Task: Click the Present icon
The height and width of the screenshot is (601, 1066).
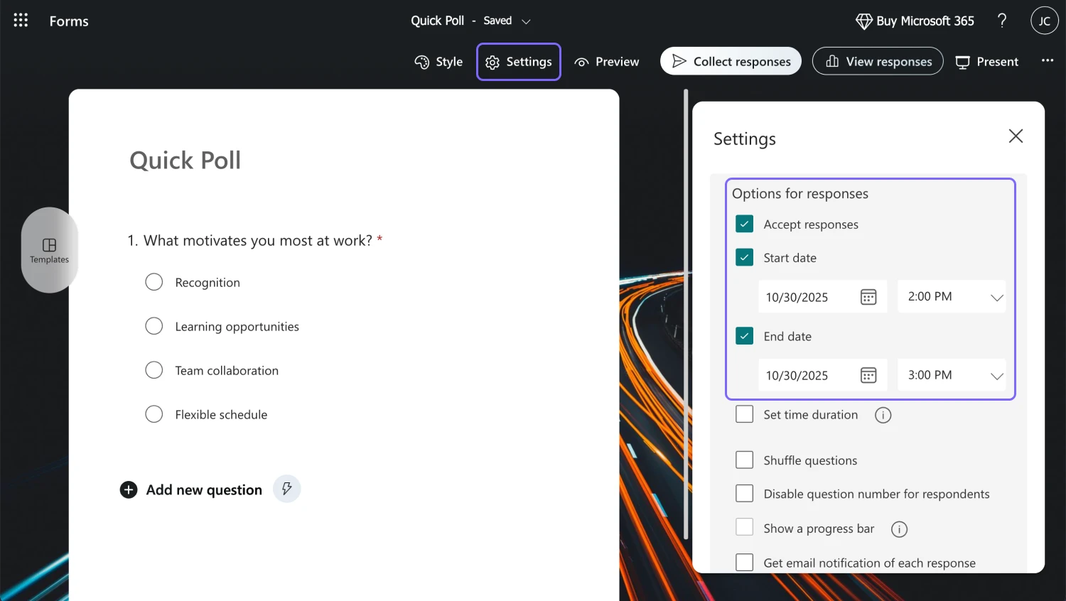Action: pyautogui.click(x=963, y=62)
